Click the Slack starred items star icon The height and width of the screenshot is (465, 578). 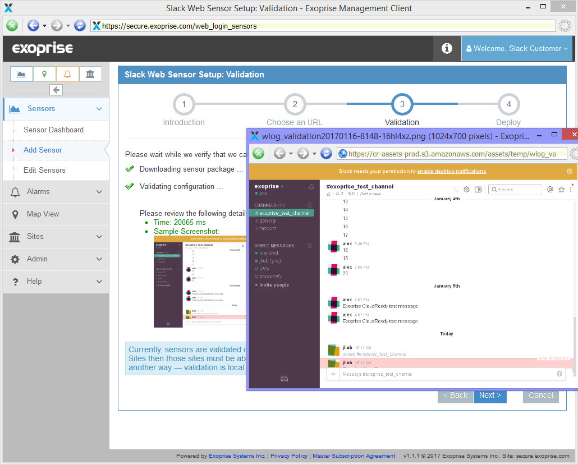(561, 190)
